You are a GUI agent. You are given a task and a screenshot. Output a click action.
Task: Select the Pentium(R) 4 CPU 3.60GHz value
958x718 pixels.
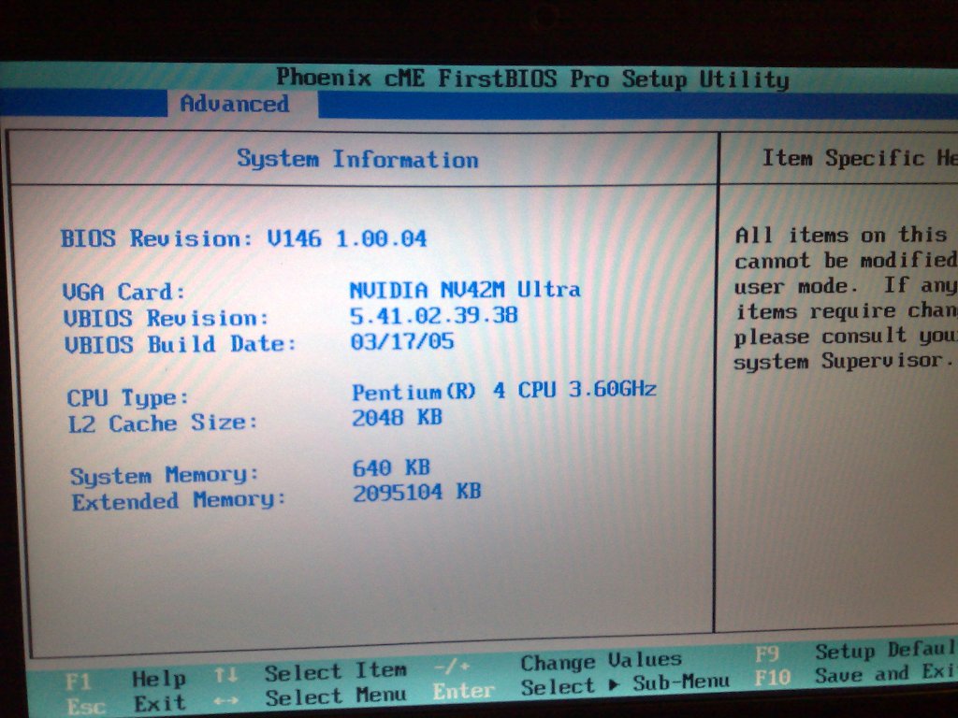pyautogui.click(x=504, y=391)
